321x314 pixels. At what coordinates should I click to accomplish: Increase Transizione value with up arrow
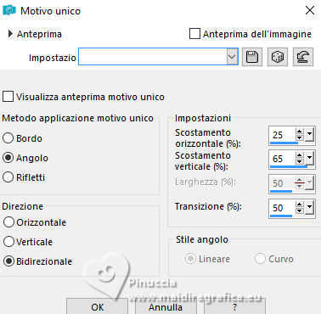(x=300, y=205)
